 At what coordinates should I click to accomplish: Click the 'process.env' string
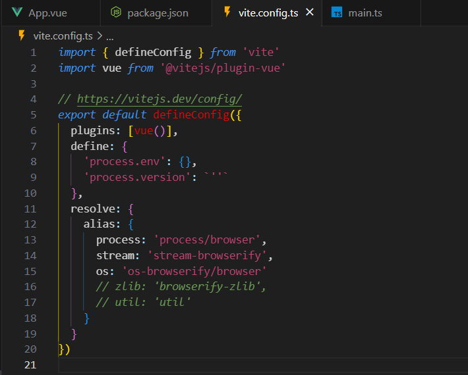point(125,162)
